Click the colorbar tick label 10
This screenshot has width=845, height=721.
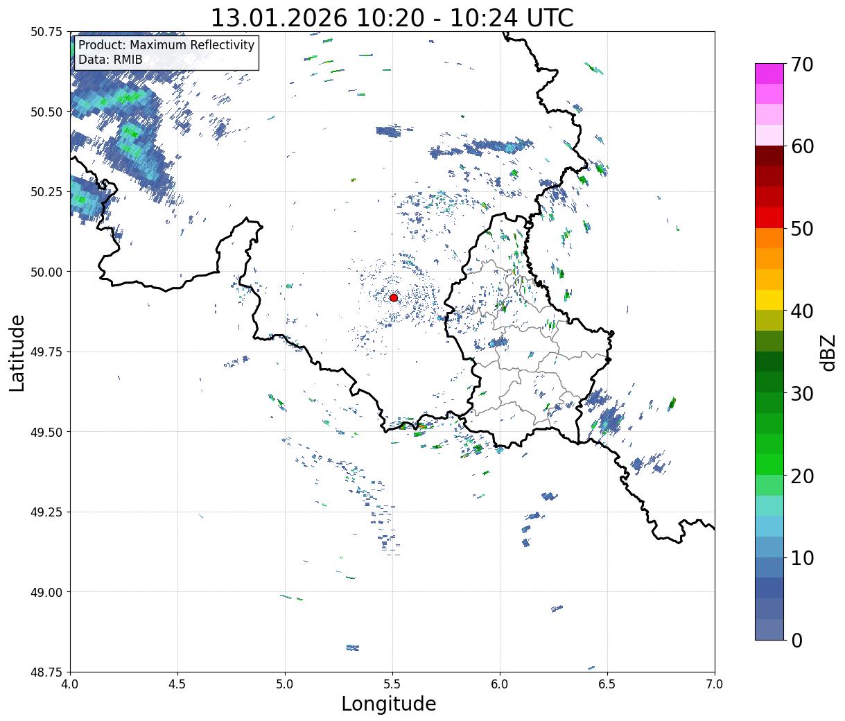pyautogui.click(x=802, y=557)
